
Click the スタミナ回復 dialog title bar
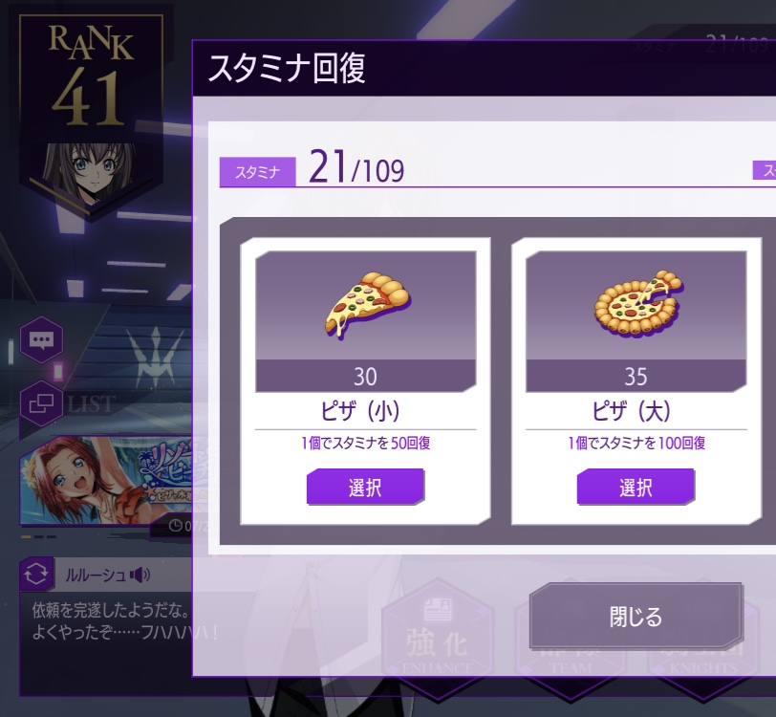click(484, 68)
